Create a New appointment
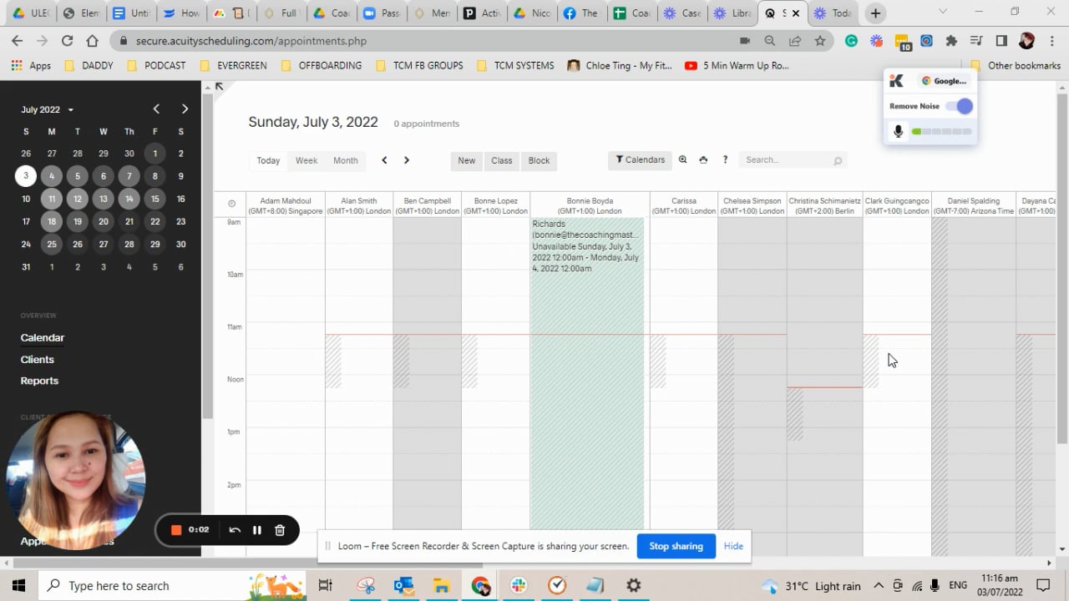The width and height of the screenshot is (1069, 601). click(467, 161)
